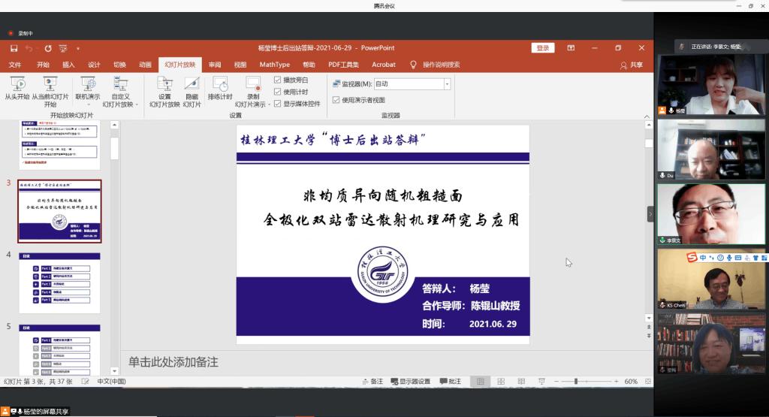Open the 审阅 ribbon tab

pyautogui.click(x=215, y=65)
